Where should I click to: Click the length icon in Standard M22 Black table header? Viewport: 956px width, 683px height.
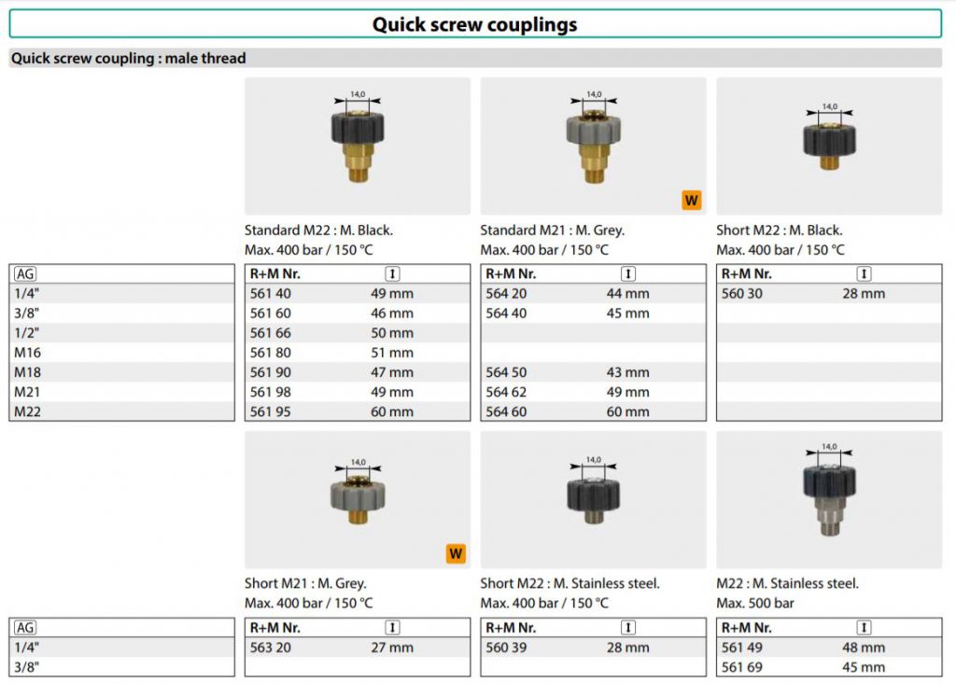(x=392, y=274)
